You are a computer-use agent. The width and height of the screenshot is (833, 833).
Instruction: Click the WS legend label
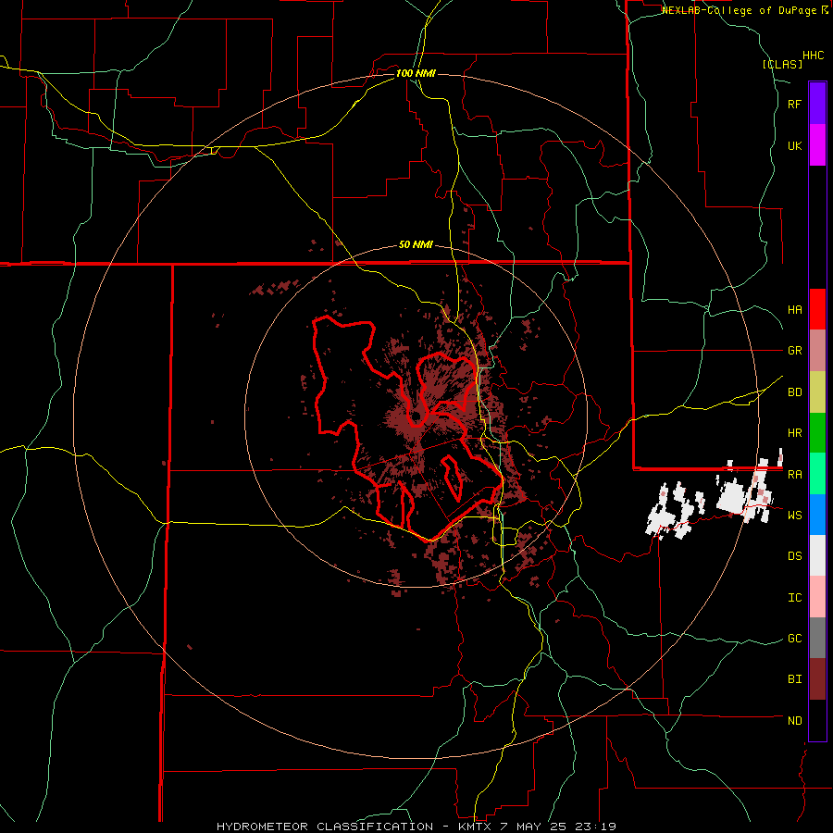(794, 516)
